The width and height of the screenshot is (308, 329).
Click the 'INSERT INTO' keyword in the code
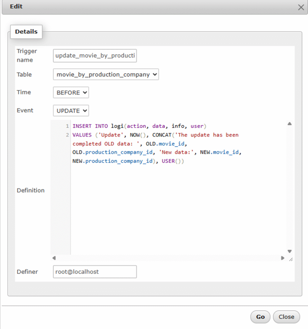tap(90, 126)
